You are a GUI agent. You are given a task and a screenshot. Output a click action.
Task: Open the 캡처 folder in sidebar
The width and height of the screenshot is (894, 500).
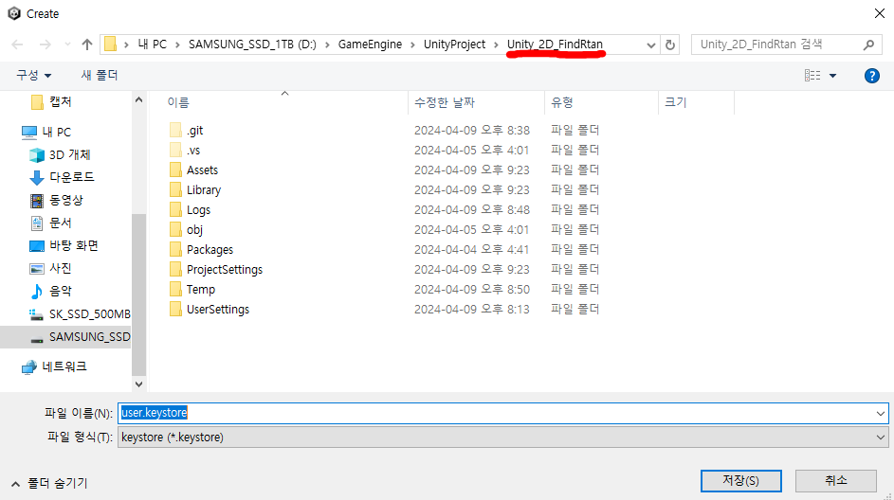coord(60,102)
